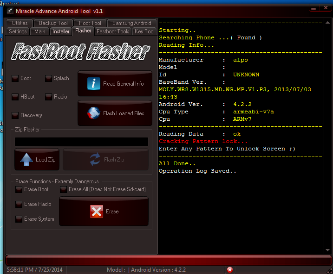333x274 pixels.
Task: Click 'Enter Any Pattern To Unlock Screen' line
Action: pyautogui.click(x=227, y=149)
